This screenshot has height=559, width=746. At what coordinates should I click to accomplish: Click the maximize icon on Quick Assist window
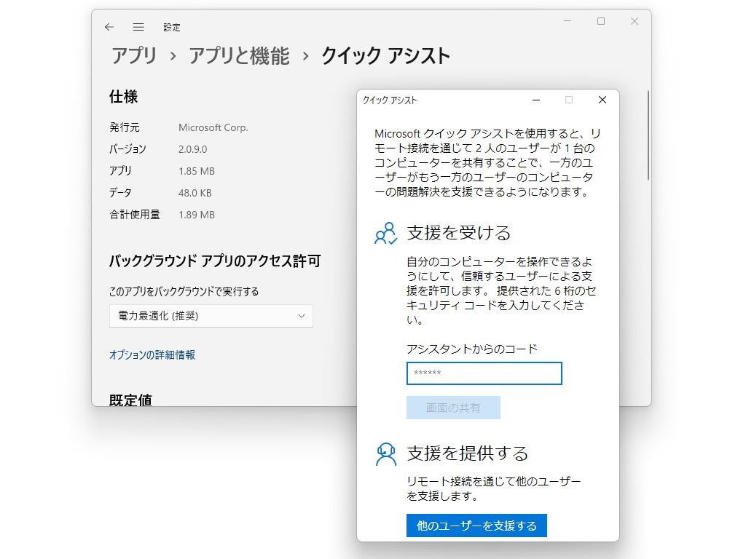(569, 100)
